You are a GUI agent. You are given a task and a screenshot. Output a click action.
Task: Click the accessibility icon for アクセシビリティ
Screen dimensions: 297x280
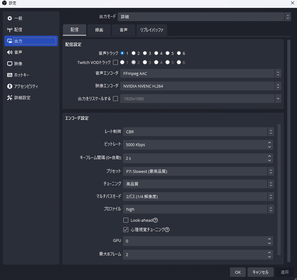coord(10,86)
